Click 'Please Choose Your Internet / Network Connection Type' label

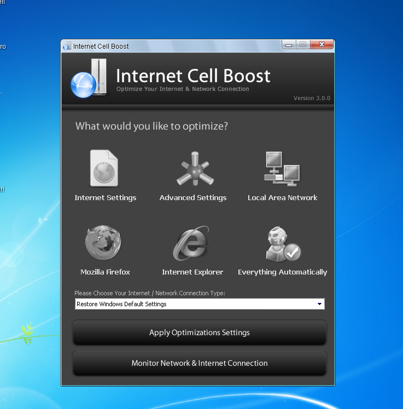(x=150, y=293)
